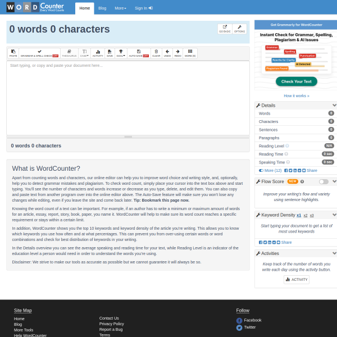Open the Activity chart from the toolbar
The height and width of the screenshot is (337, 337).
click(x=98, y=53)
